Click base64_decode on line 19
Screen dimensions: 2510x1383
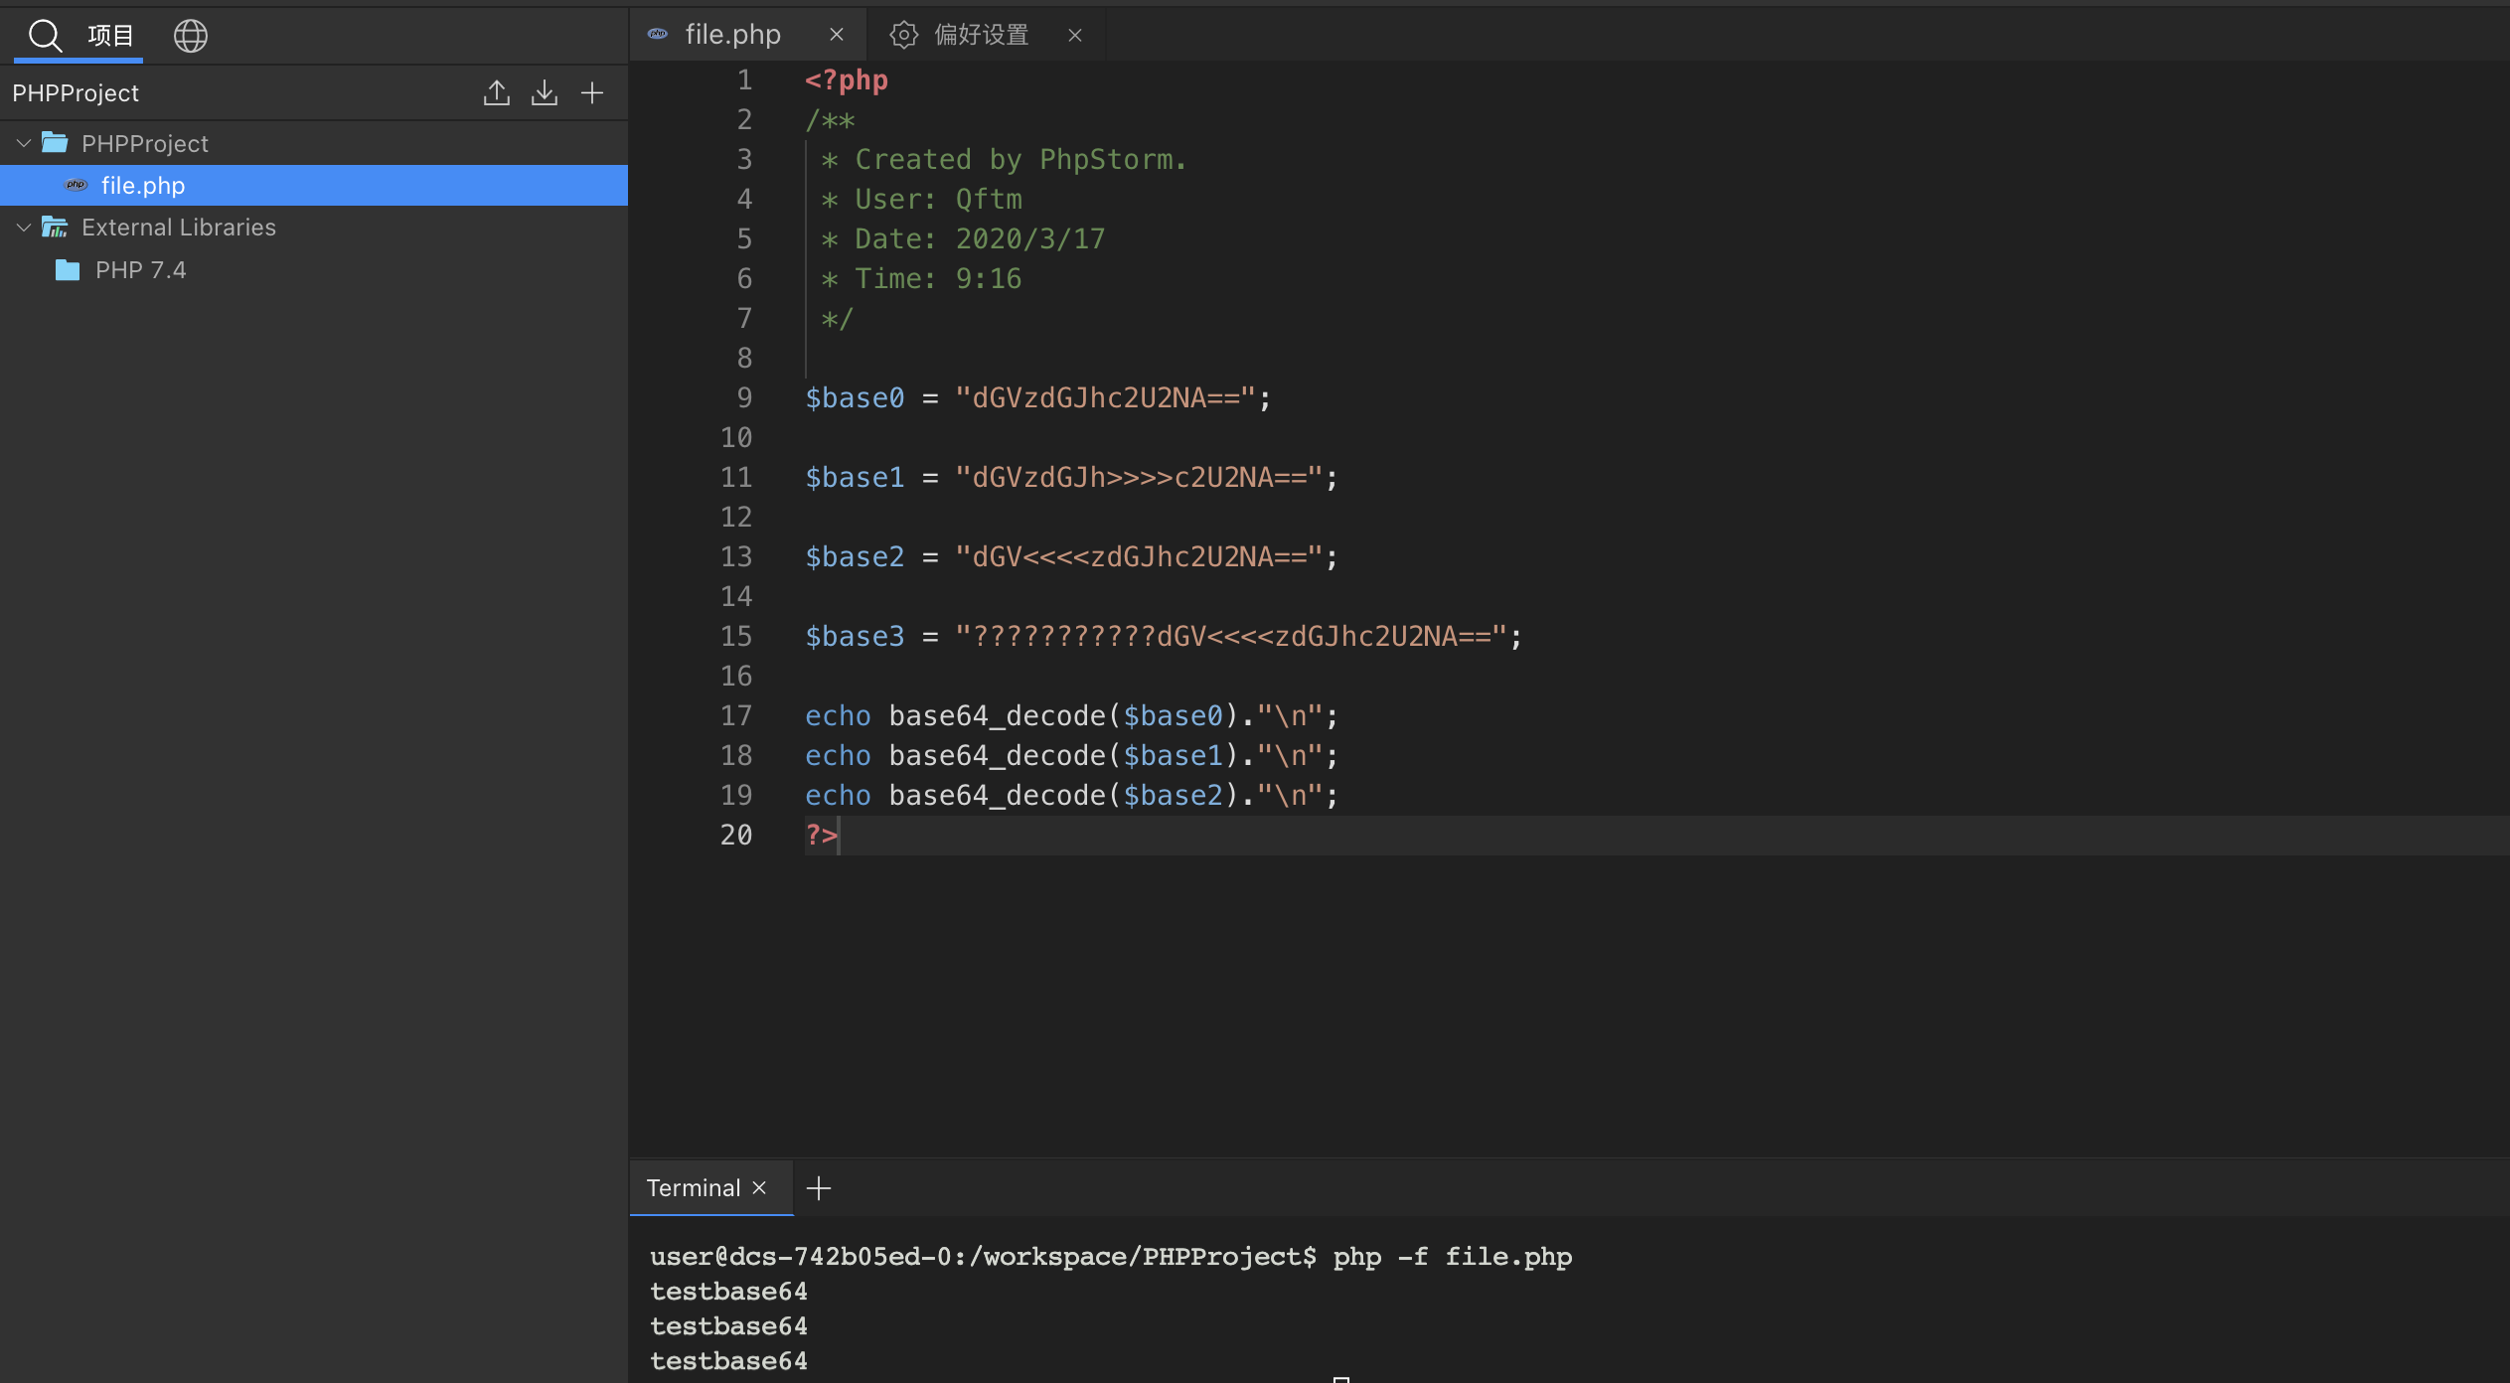tap(997, 795)
